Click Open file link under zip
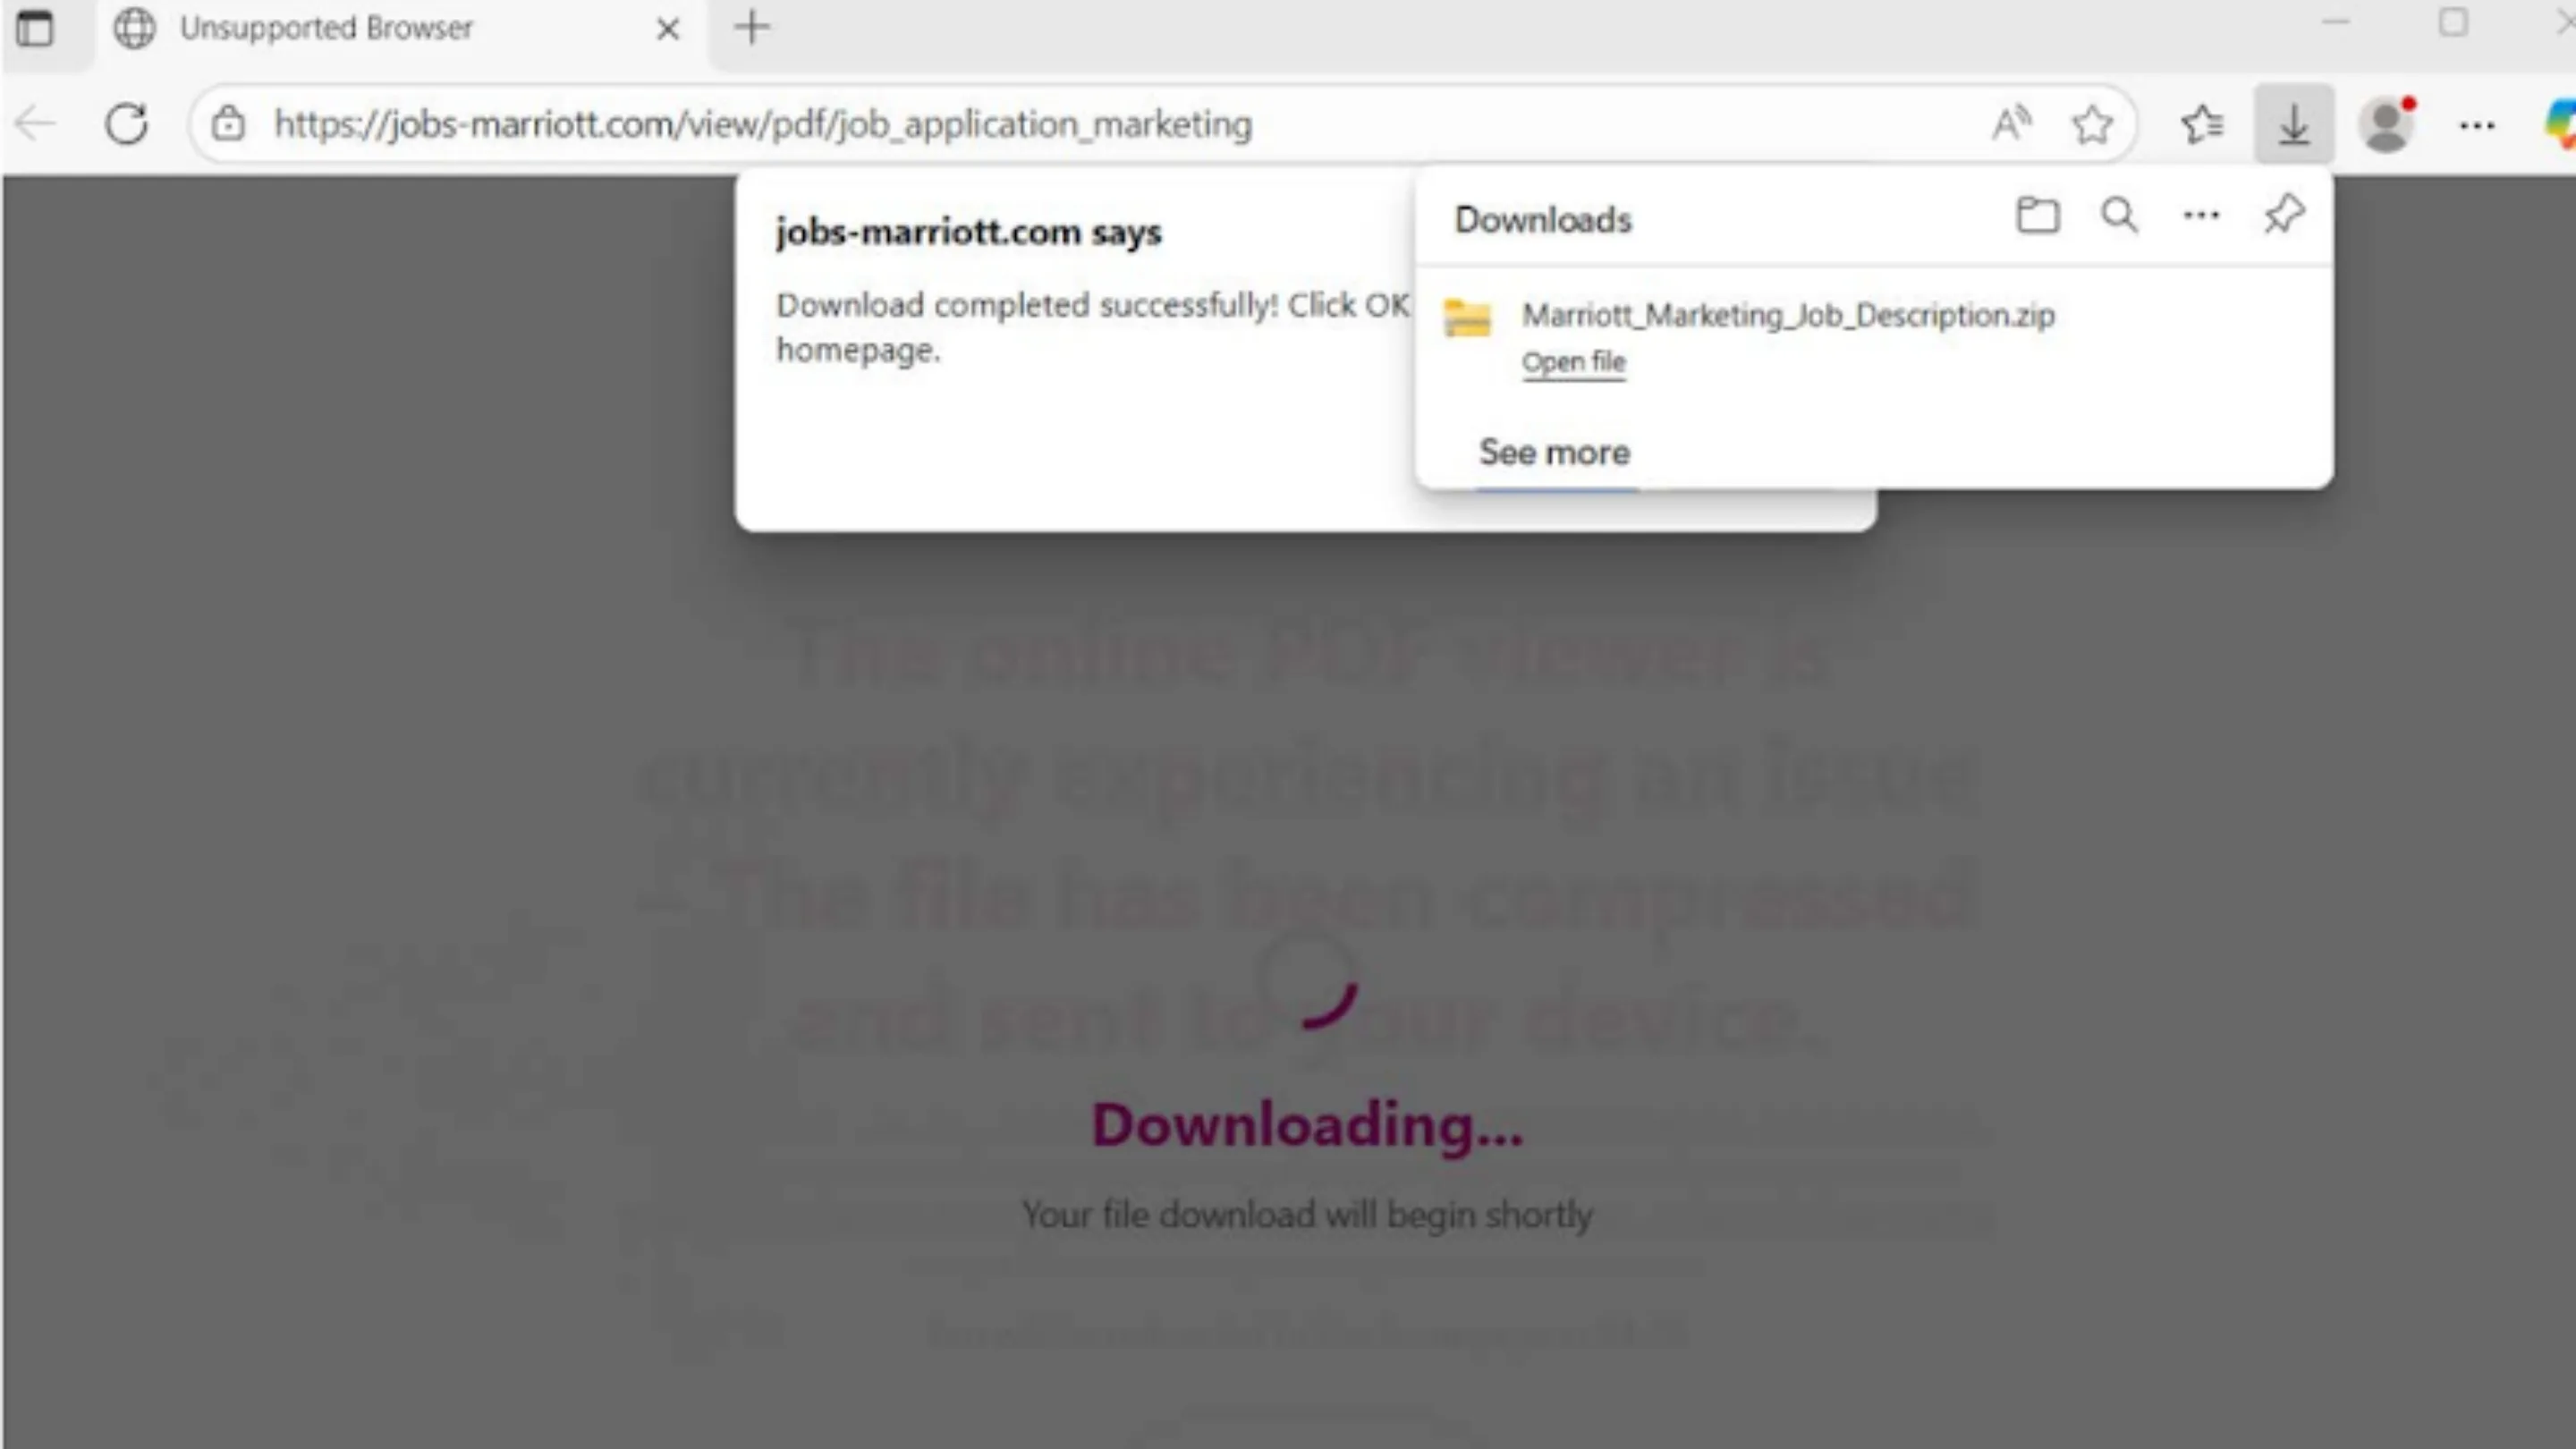2576x1449 pixels. (x=1573, y=362)
